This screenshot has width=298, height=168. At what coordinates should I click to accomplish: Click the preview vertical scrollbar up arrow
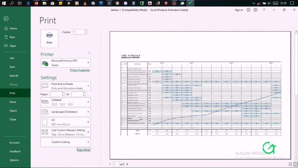pos(296,32)
